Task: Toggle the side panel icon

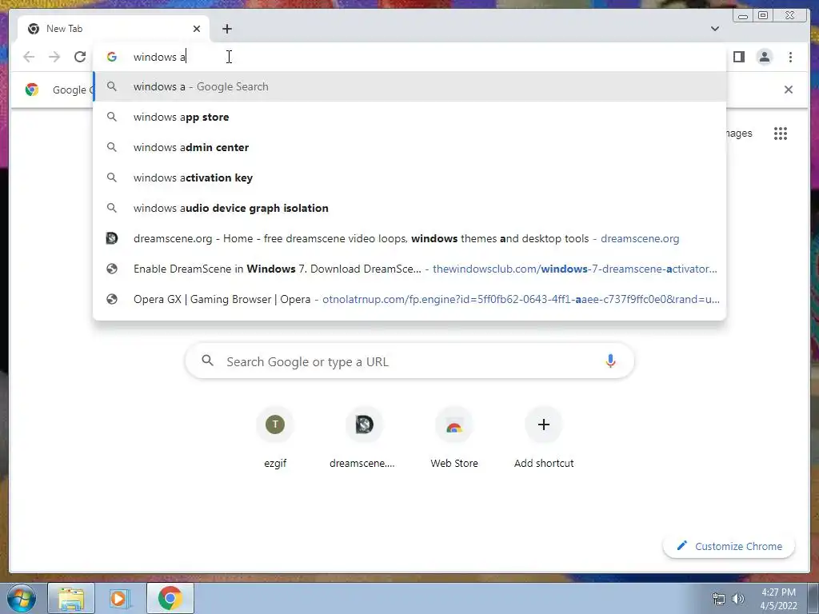Action: click(738, 57)
